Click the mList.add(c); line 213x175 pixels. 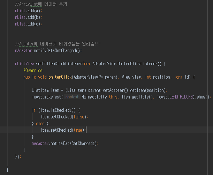pos(29,24)
